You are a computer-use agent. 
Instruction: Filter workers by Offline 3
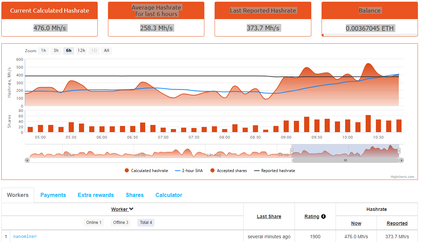(121, 223)
